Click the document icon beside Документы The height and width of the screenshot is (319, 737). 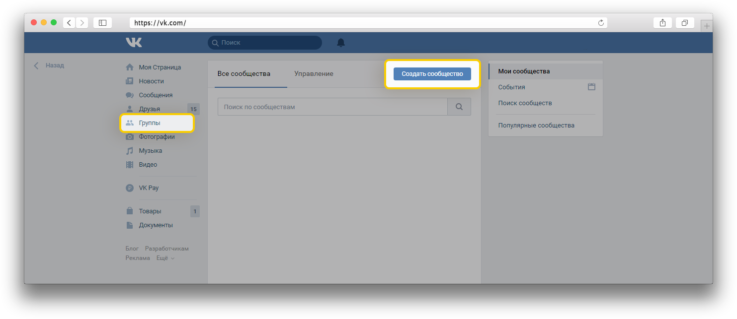pyautogui.click(x=130, y=225)
